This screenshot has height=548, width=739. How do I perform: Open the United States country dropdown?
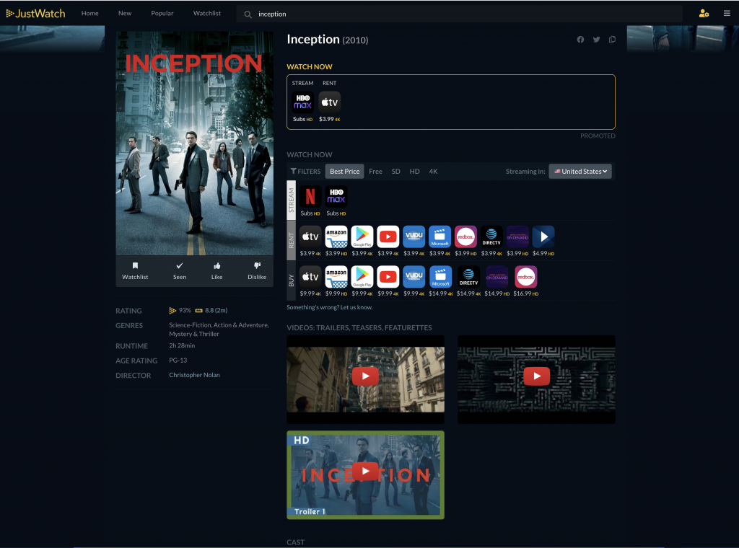pyautogui.click(x=580, y=172)
